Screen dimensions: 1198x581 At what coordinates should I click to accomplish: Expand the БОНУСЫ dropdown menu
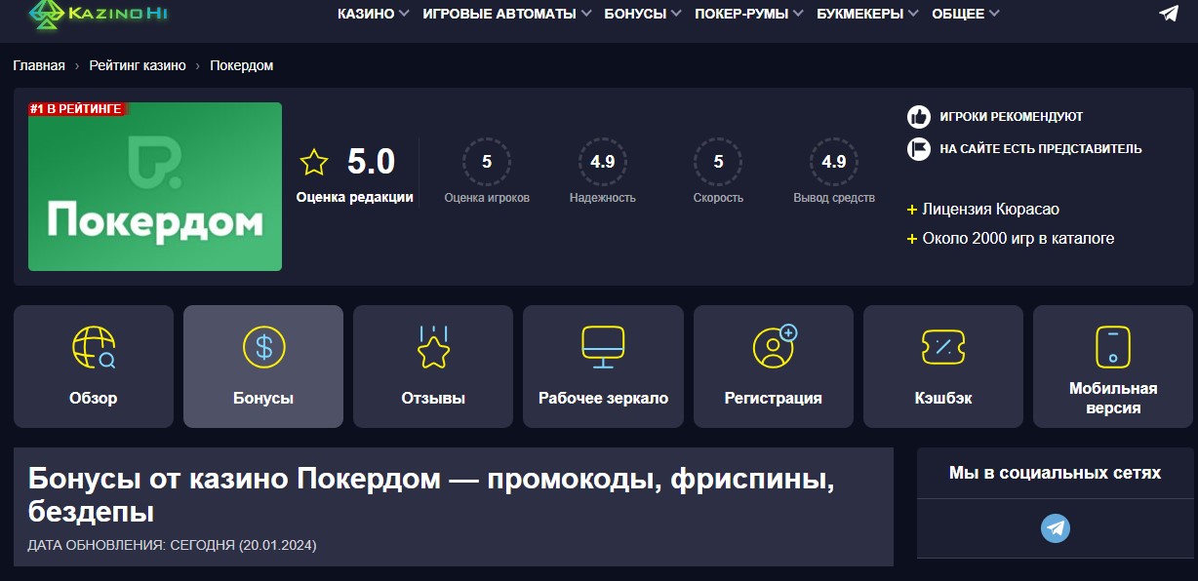click(x=643, y=14)
